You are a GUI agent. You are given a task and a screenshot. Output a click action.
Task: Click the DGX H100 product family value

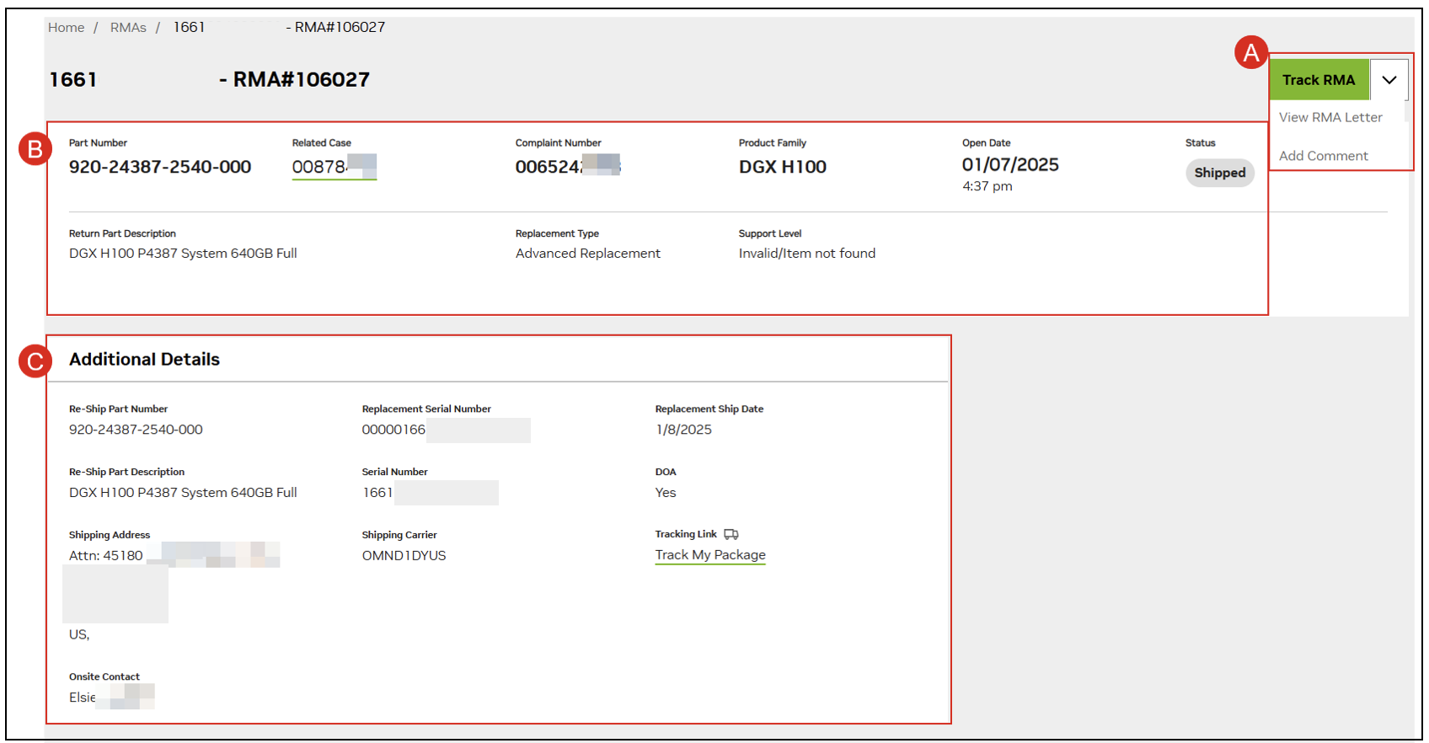point(782,167)
